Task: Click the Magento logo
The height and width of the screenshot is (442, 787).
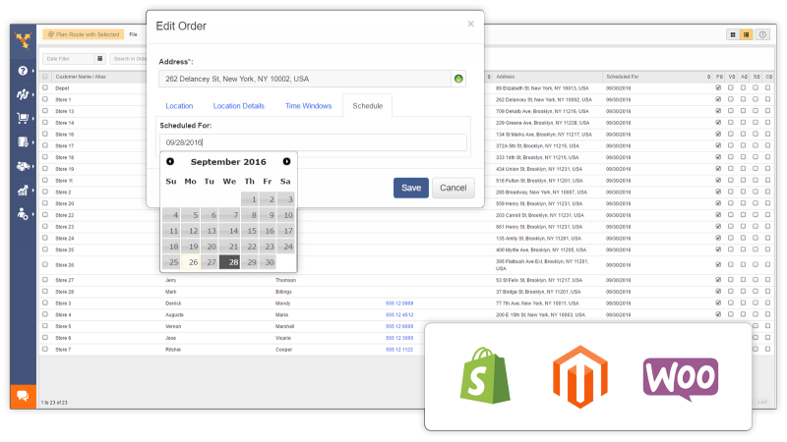Action: (x=580, y=376)
